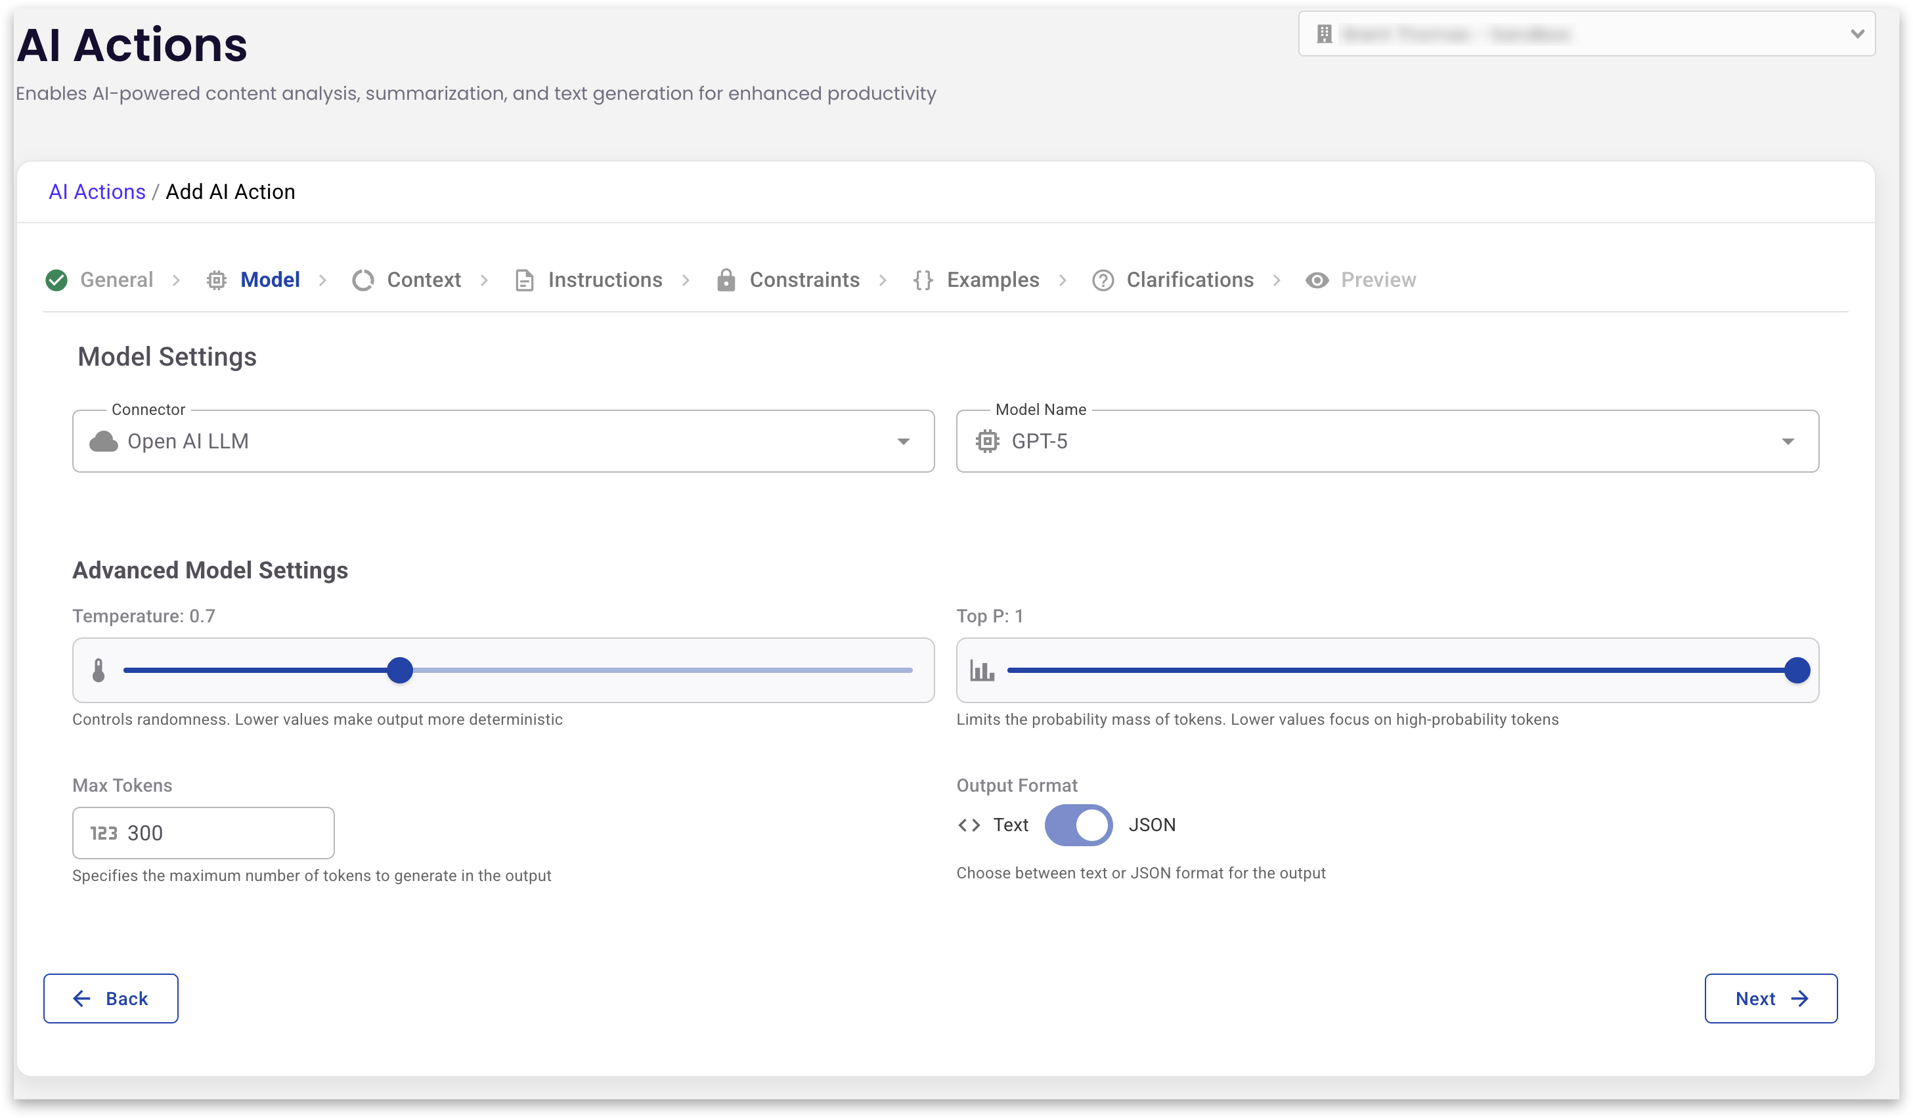Click the Model chip icon in stepper
Viewport: 1913px width, 1118px height.
pos(216,280)
